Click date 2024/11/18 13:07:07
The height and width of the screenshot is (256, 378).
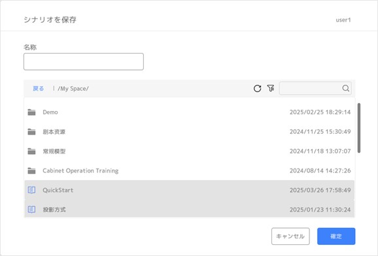coord(320,152)
